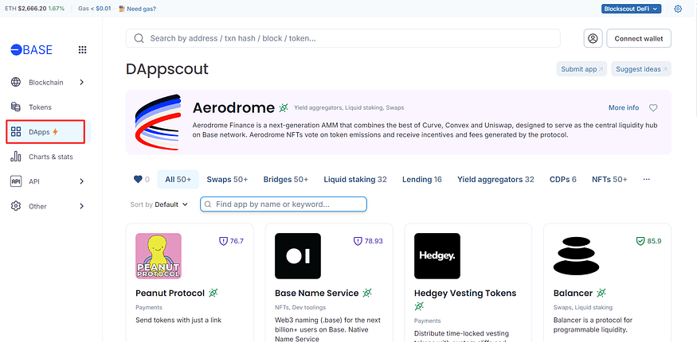
Task: Click Balancer green verified badge
Action: click(601, 293)
